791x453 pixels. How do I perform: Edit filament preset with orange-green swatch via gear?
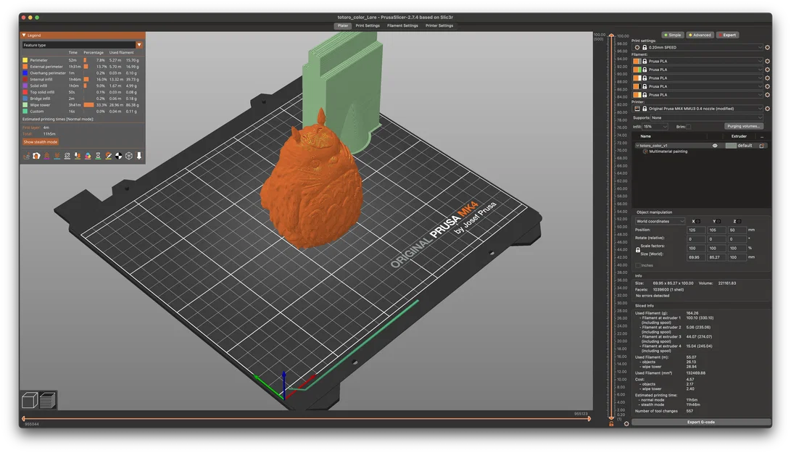click(767, 70)
